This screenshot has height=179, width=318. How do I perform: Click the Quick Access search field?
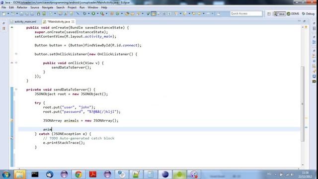246,13
